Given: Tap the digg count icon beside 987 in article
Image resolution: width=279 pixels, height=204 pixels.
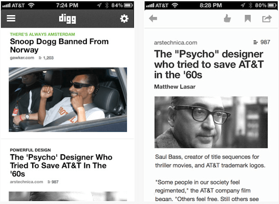Looking at the screenshot, I should (255, 42).
